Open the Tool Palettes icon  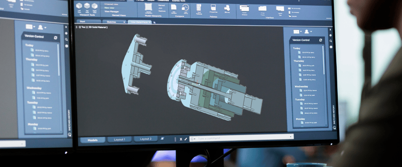point(199,8)
